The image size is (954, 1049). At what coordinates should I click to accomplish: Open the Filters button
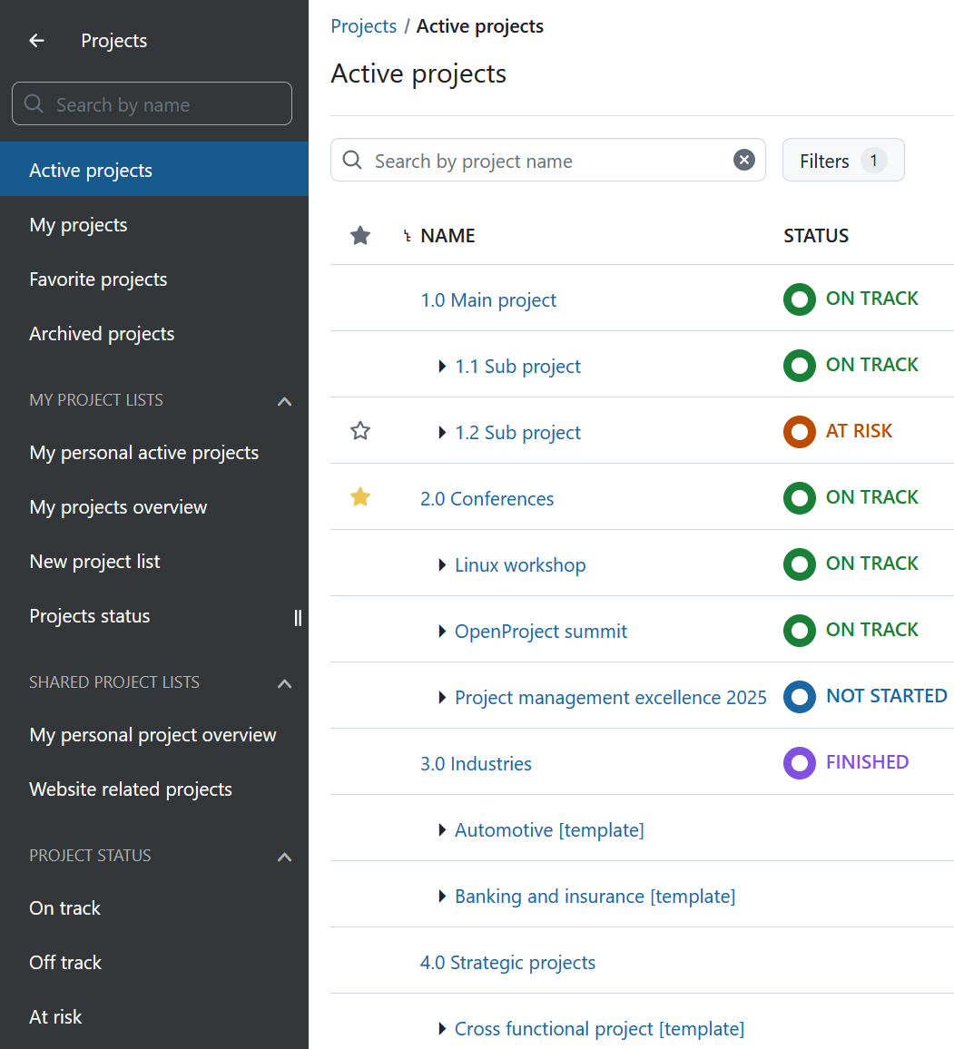(842, 161)
